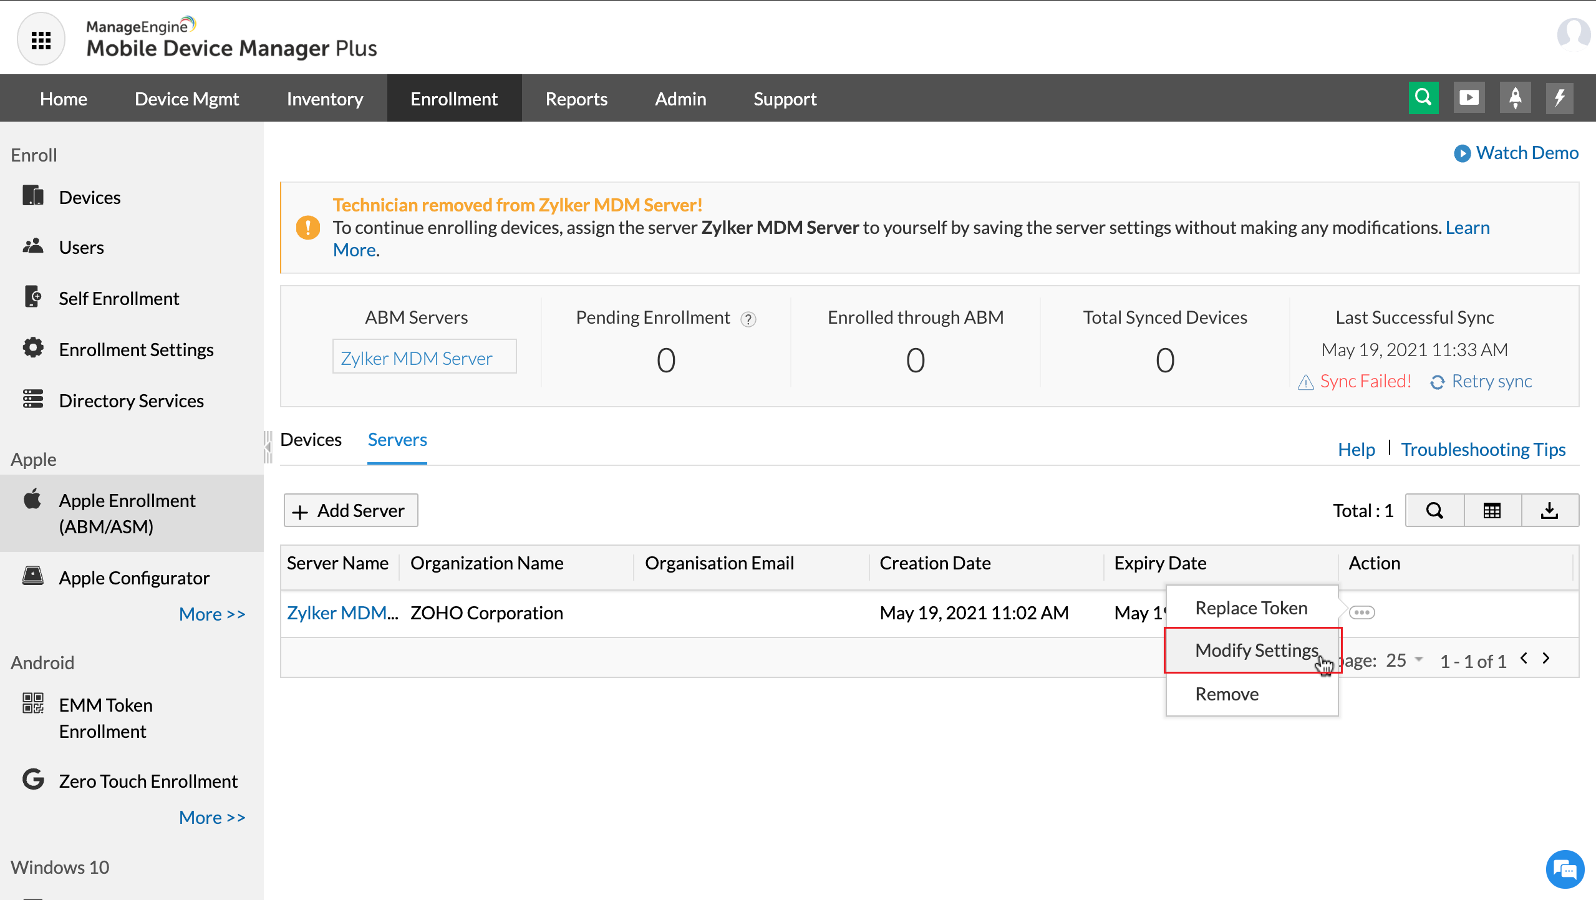The height and width of the screenshot is (900, 1596).
Task: Click the green search icon in navbar
Action: [1423, 98]
